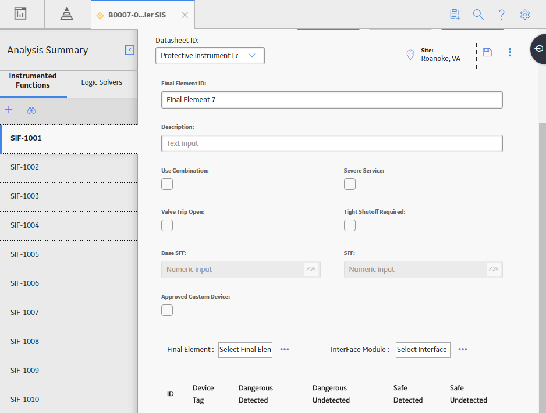546x413 pixels.
Task: Check the Tight Shutoff Required box
Action: (350, 225)
